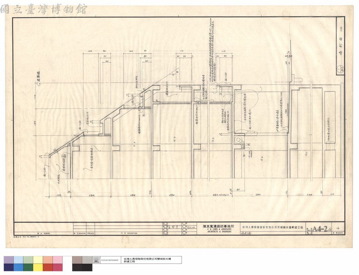Click the CCCK19723002 catalog number
This screenshot has width=359, height=275.
[110, 260]
